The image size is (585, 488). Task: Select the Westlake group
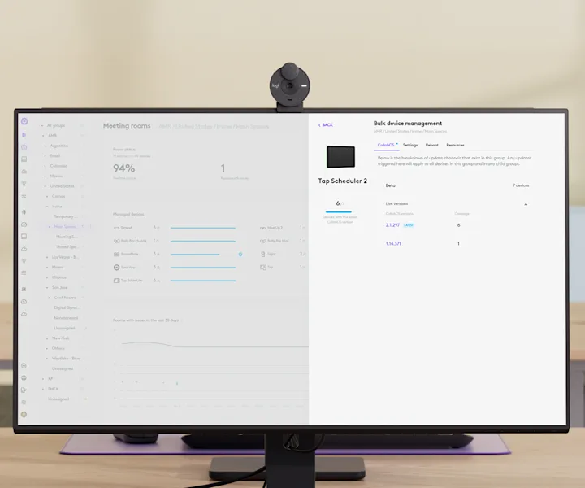click(66, 359)
